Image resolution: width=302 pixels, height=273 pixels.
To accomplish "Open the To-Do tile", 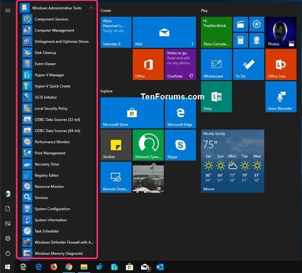I will 249,64.
